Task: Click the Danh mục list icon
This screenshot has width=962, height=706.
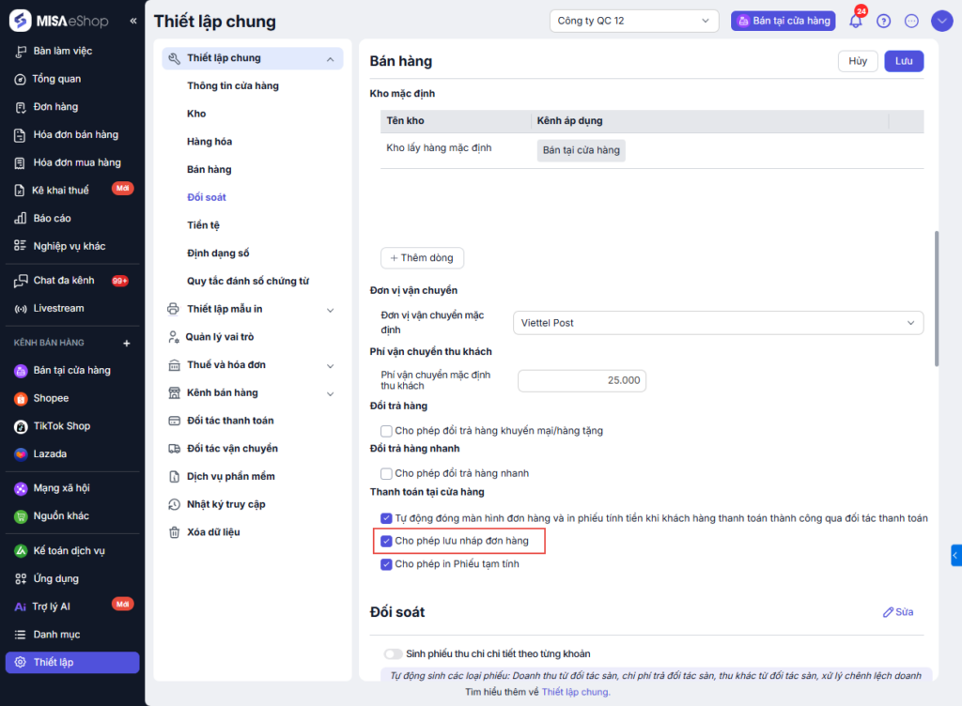Action: coord(21,635)
